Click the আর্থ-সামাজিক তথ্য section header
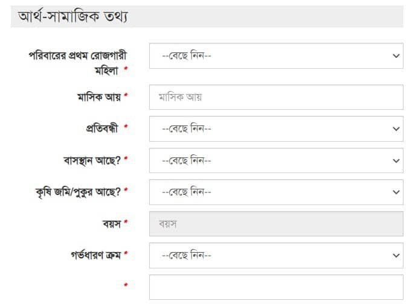 76,16
